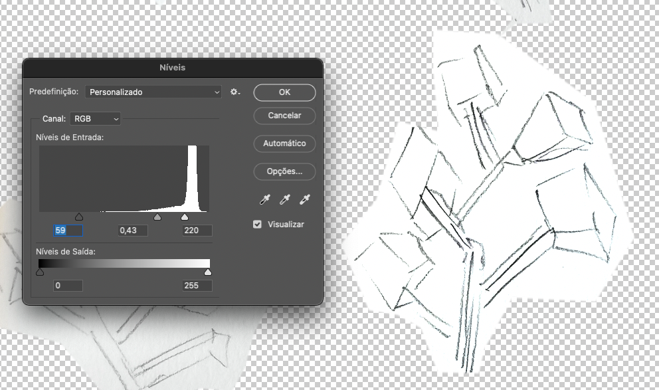Open the preset options gear menu

point(235,92)
